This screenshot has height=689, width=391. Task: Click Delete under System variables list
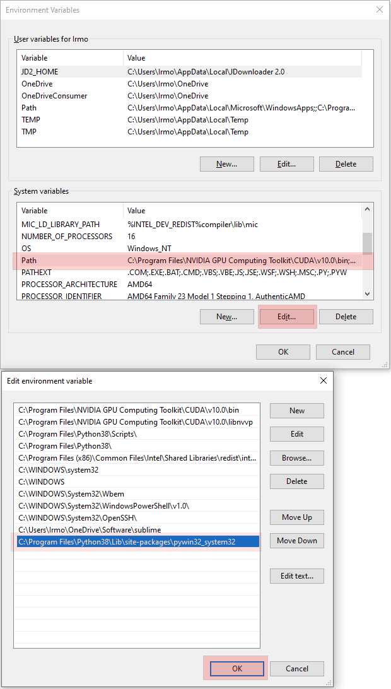[x=346, y=316]
